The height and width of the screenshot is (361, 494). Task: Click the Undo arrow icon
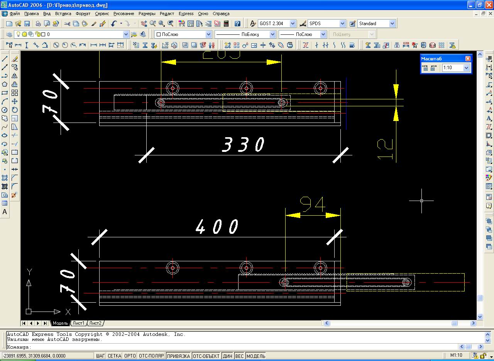(x=114, y=24)
